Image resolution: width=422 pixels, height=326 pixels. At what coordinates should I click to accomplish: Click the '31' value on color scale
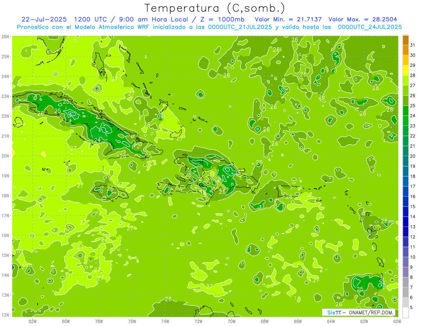click(413, 45)
